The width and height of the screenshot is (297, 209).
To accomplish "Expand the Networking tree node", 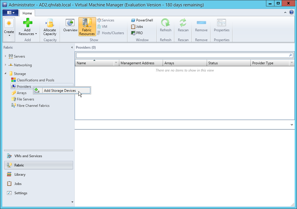I will (x=5, y=65).
